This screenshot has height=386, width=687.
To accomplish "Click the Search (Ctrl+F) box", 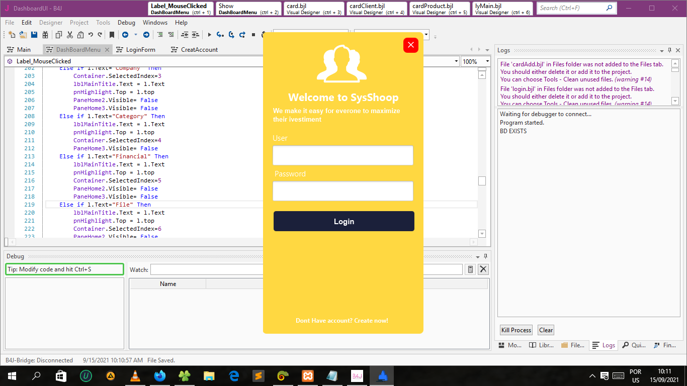I will (576, 8).
